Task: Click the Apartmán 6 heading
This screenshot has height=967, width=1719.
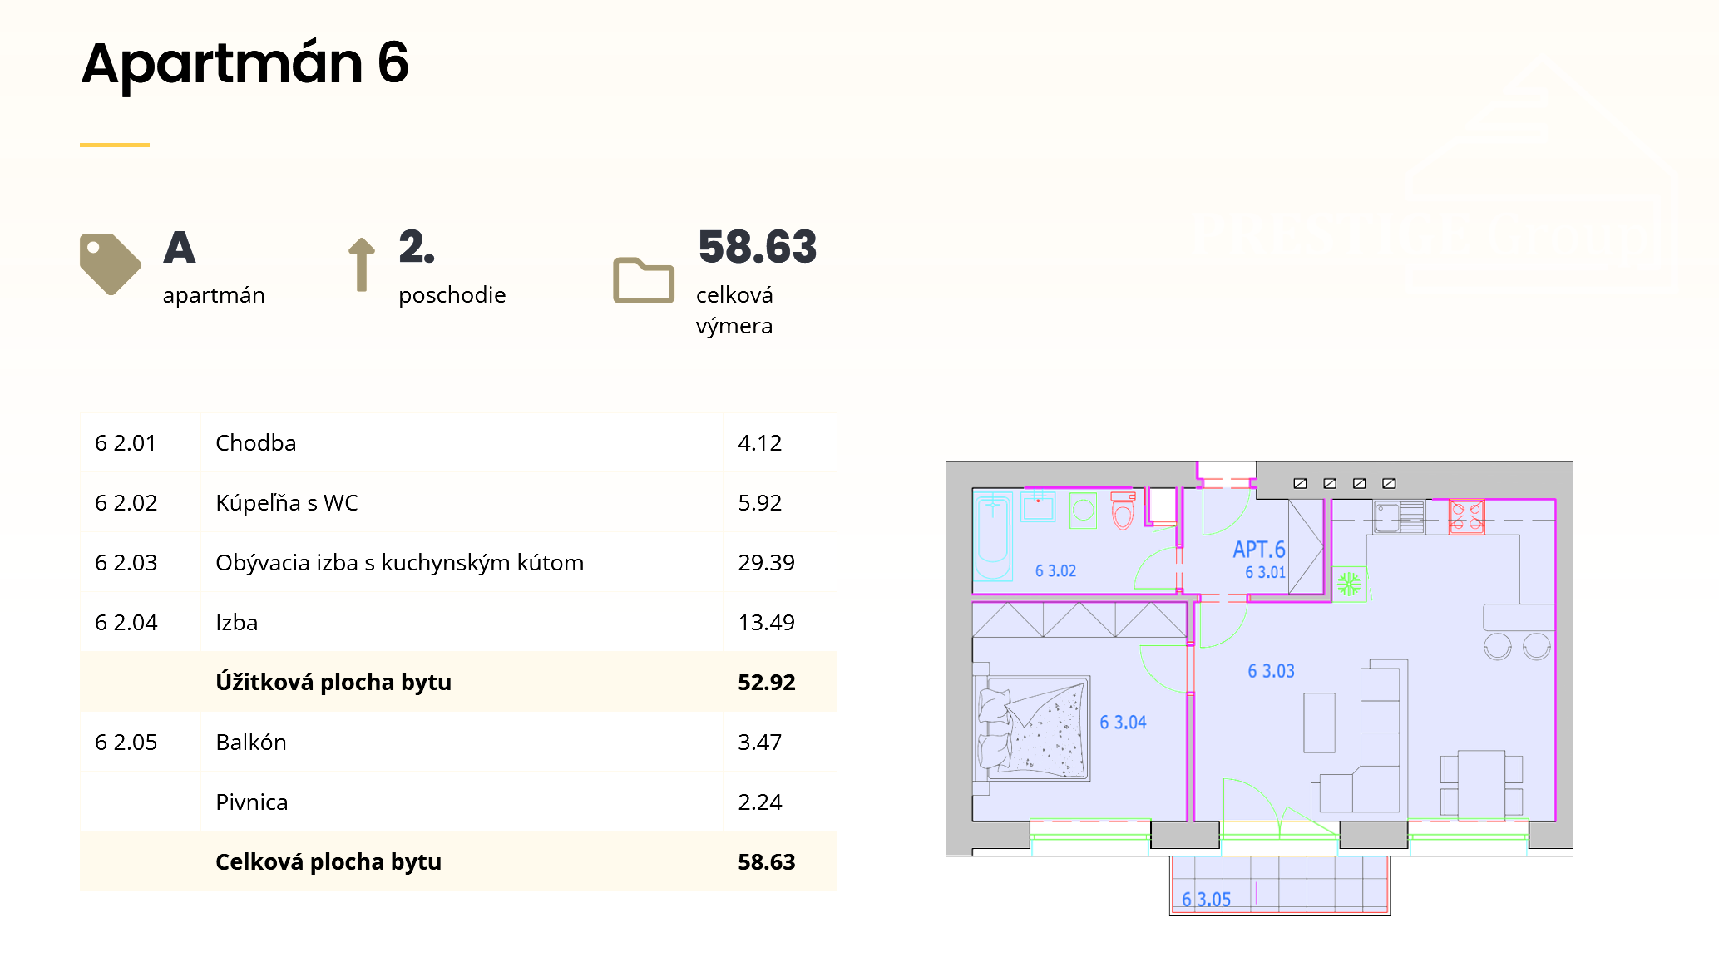Action: pyautogui.click(x=245, y=64)
